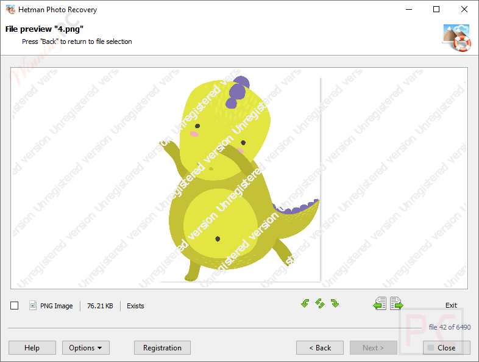The image size is (479, 362).
Task: Click the Next > button
Action: pyautogui.click(x=374, y=347)
